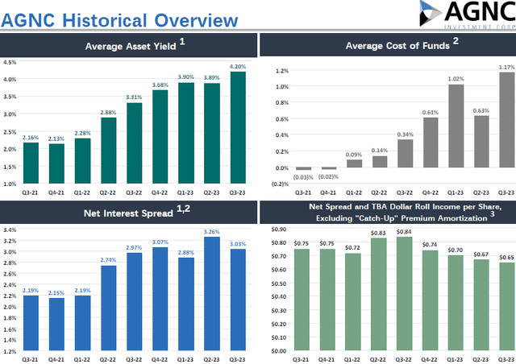
Task: Select the 3.89% asset yield label
Action: click(x=211, y=77)
